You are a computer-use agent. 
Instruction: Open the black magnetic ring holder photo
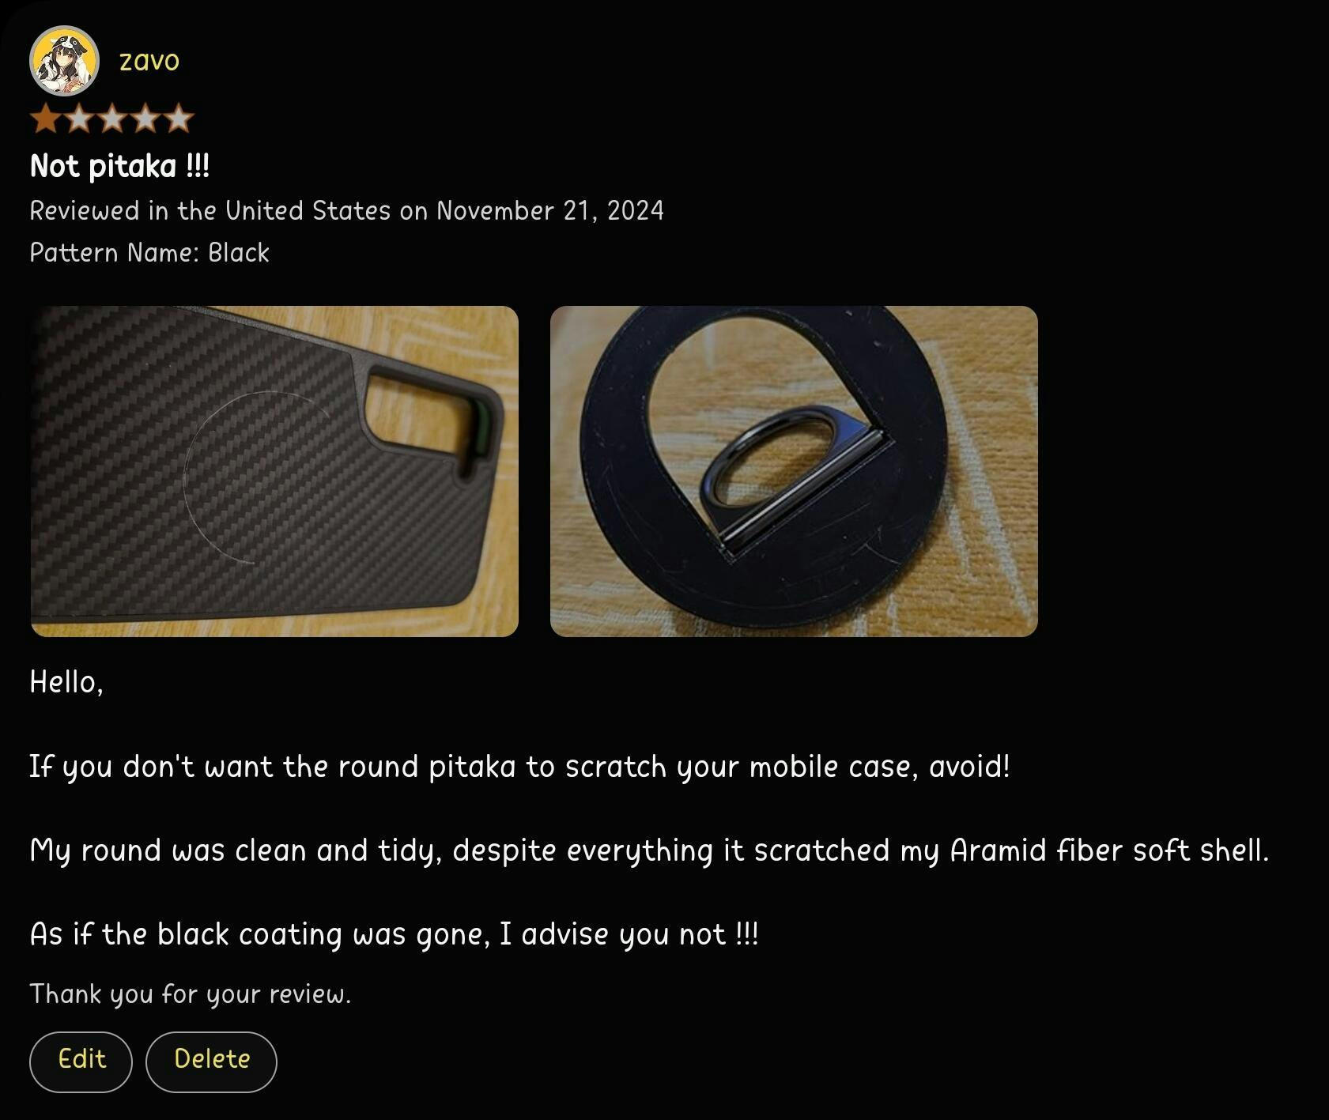[x=794, y=471]
